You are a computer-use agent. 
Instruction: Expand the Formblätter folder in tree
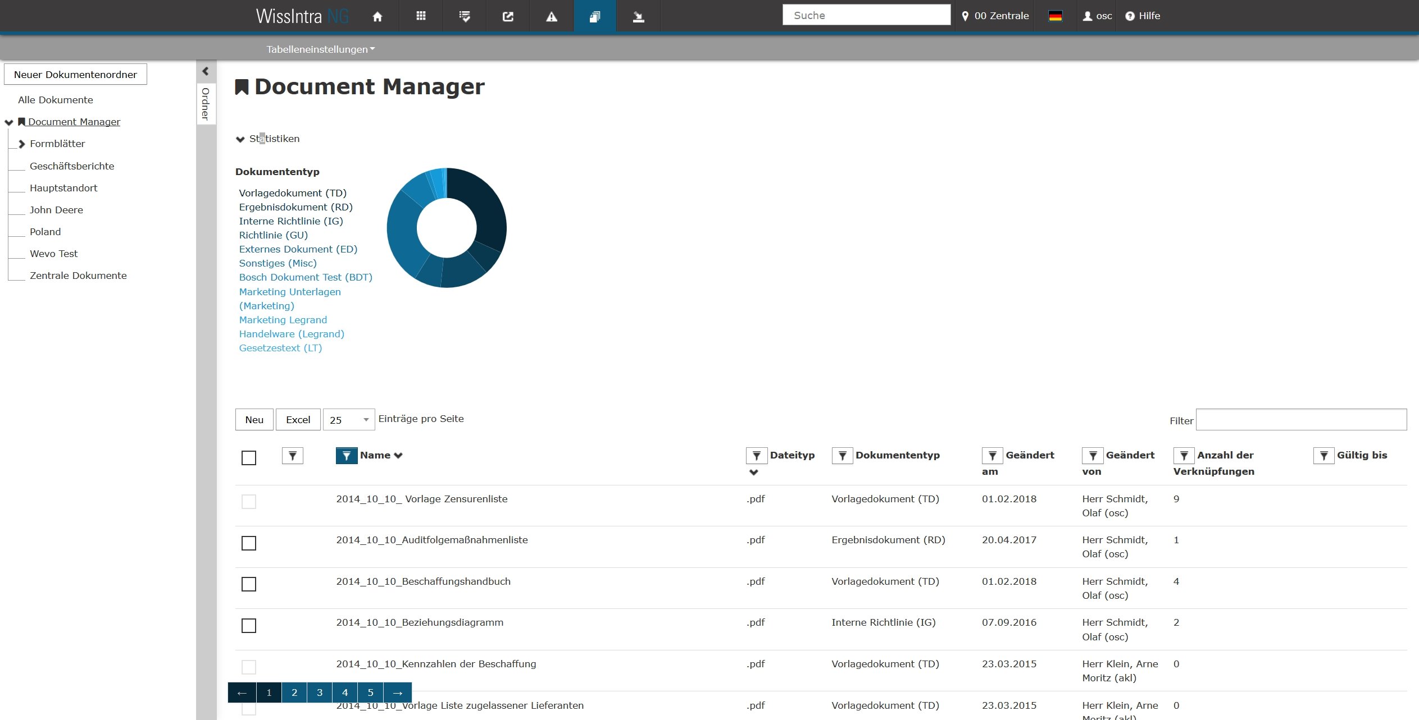22,144
